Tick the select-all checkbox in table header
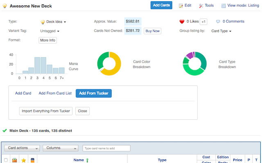This screenshot has width=262, height=163. click(6, 160)
